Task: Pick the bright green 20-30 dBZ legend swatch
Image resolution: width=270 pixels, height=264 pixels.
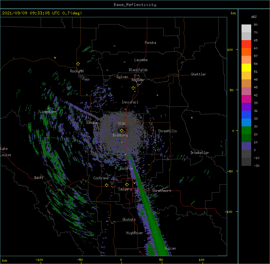Action: pos(246,130)
